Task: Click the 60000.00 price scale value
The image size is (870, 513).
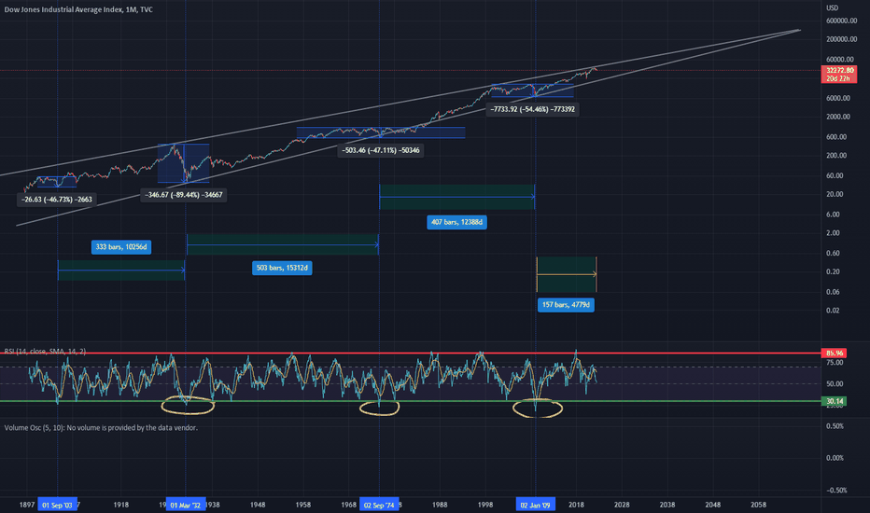Action: point(839,60)
